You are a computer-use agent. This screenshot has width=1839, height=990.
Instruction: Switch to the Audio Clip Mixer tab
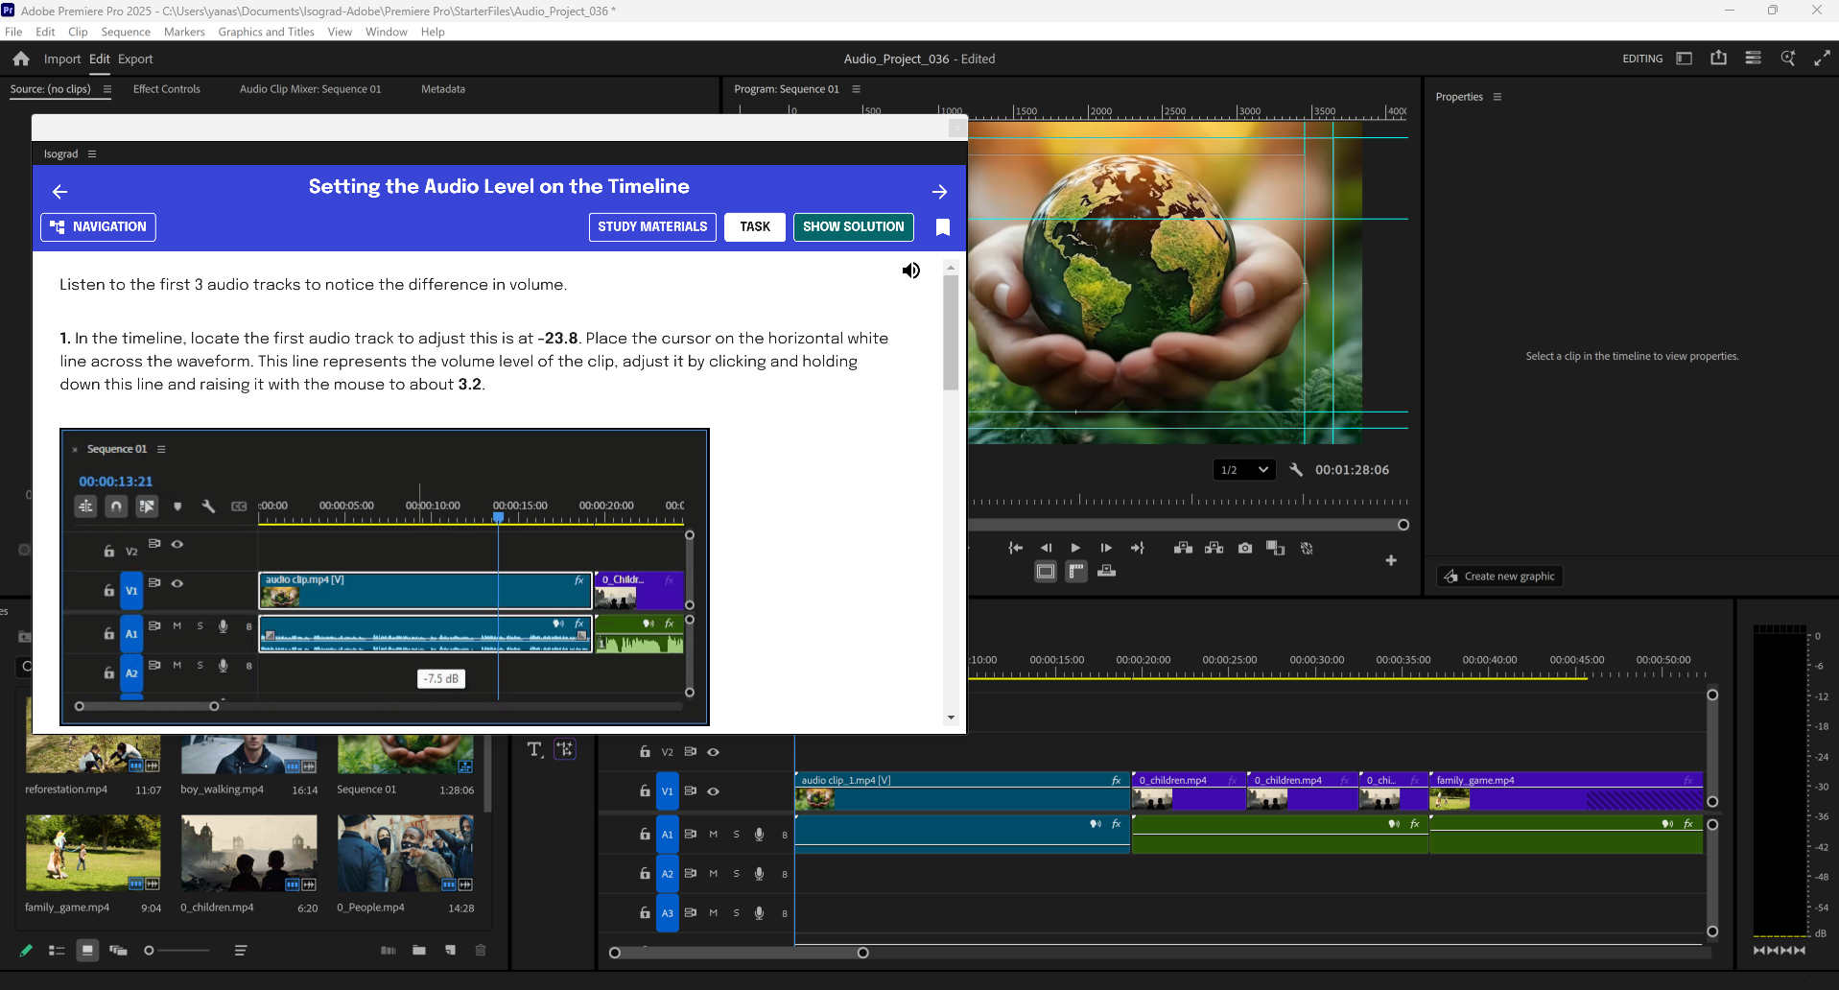[310, 89]
